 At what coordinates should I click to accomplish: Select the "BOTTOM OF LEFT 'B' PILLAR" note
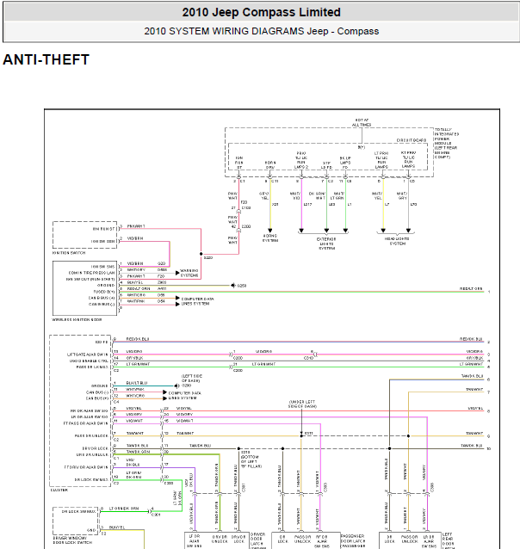point(251,461)
